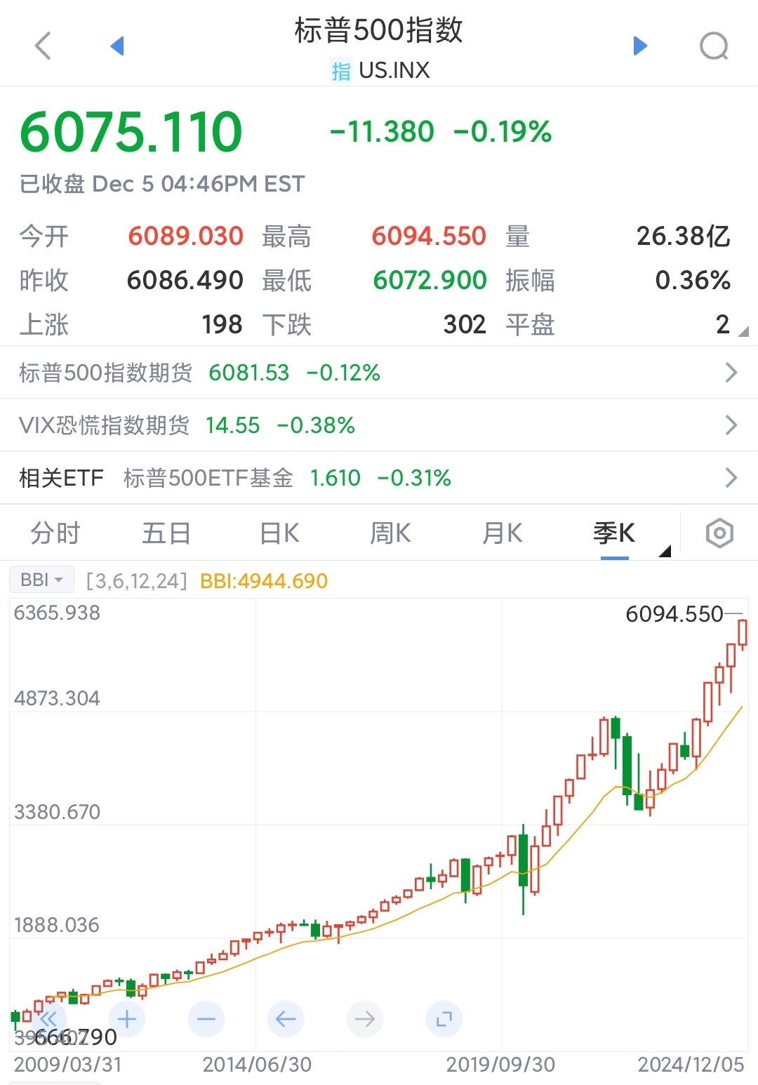758x1085 pixels.
Task: Jump to earliest data with double-chevron icon
Action: (x=48, y=1019)
